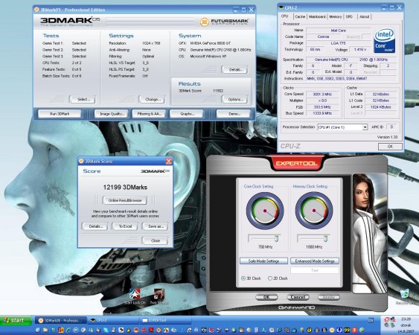Click the Intel Core logo in CPU-Z
Image resolution: width=419 pixels, height=335 pixels.
click(384, 40)
